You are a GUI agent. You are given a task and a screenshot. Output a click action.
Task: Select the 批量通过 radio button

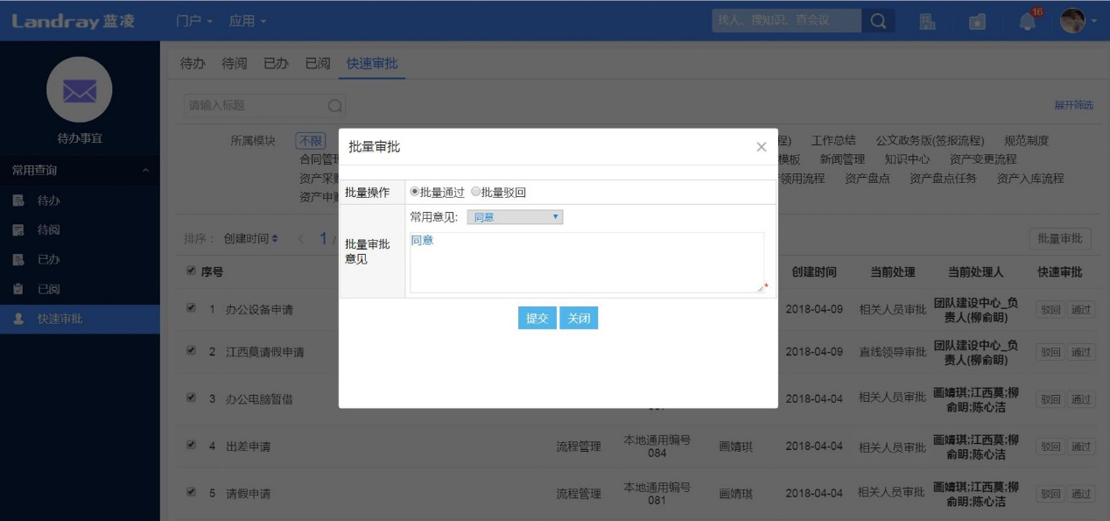(415, 193)
